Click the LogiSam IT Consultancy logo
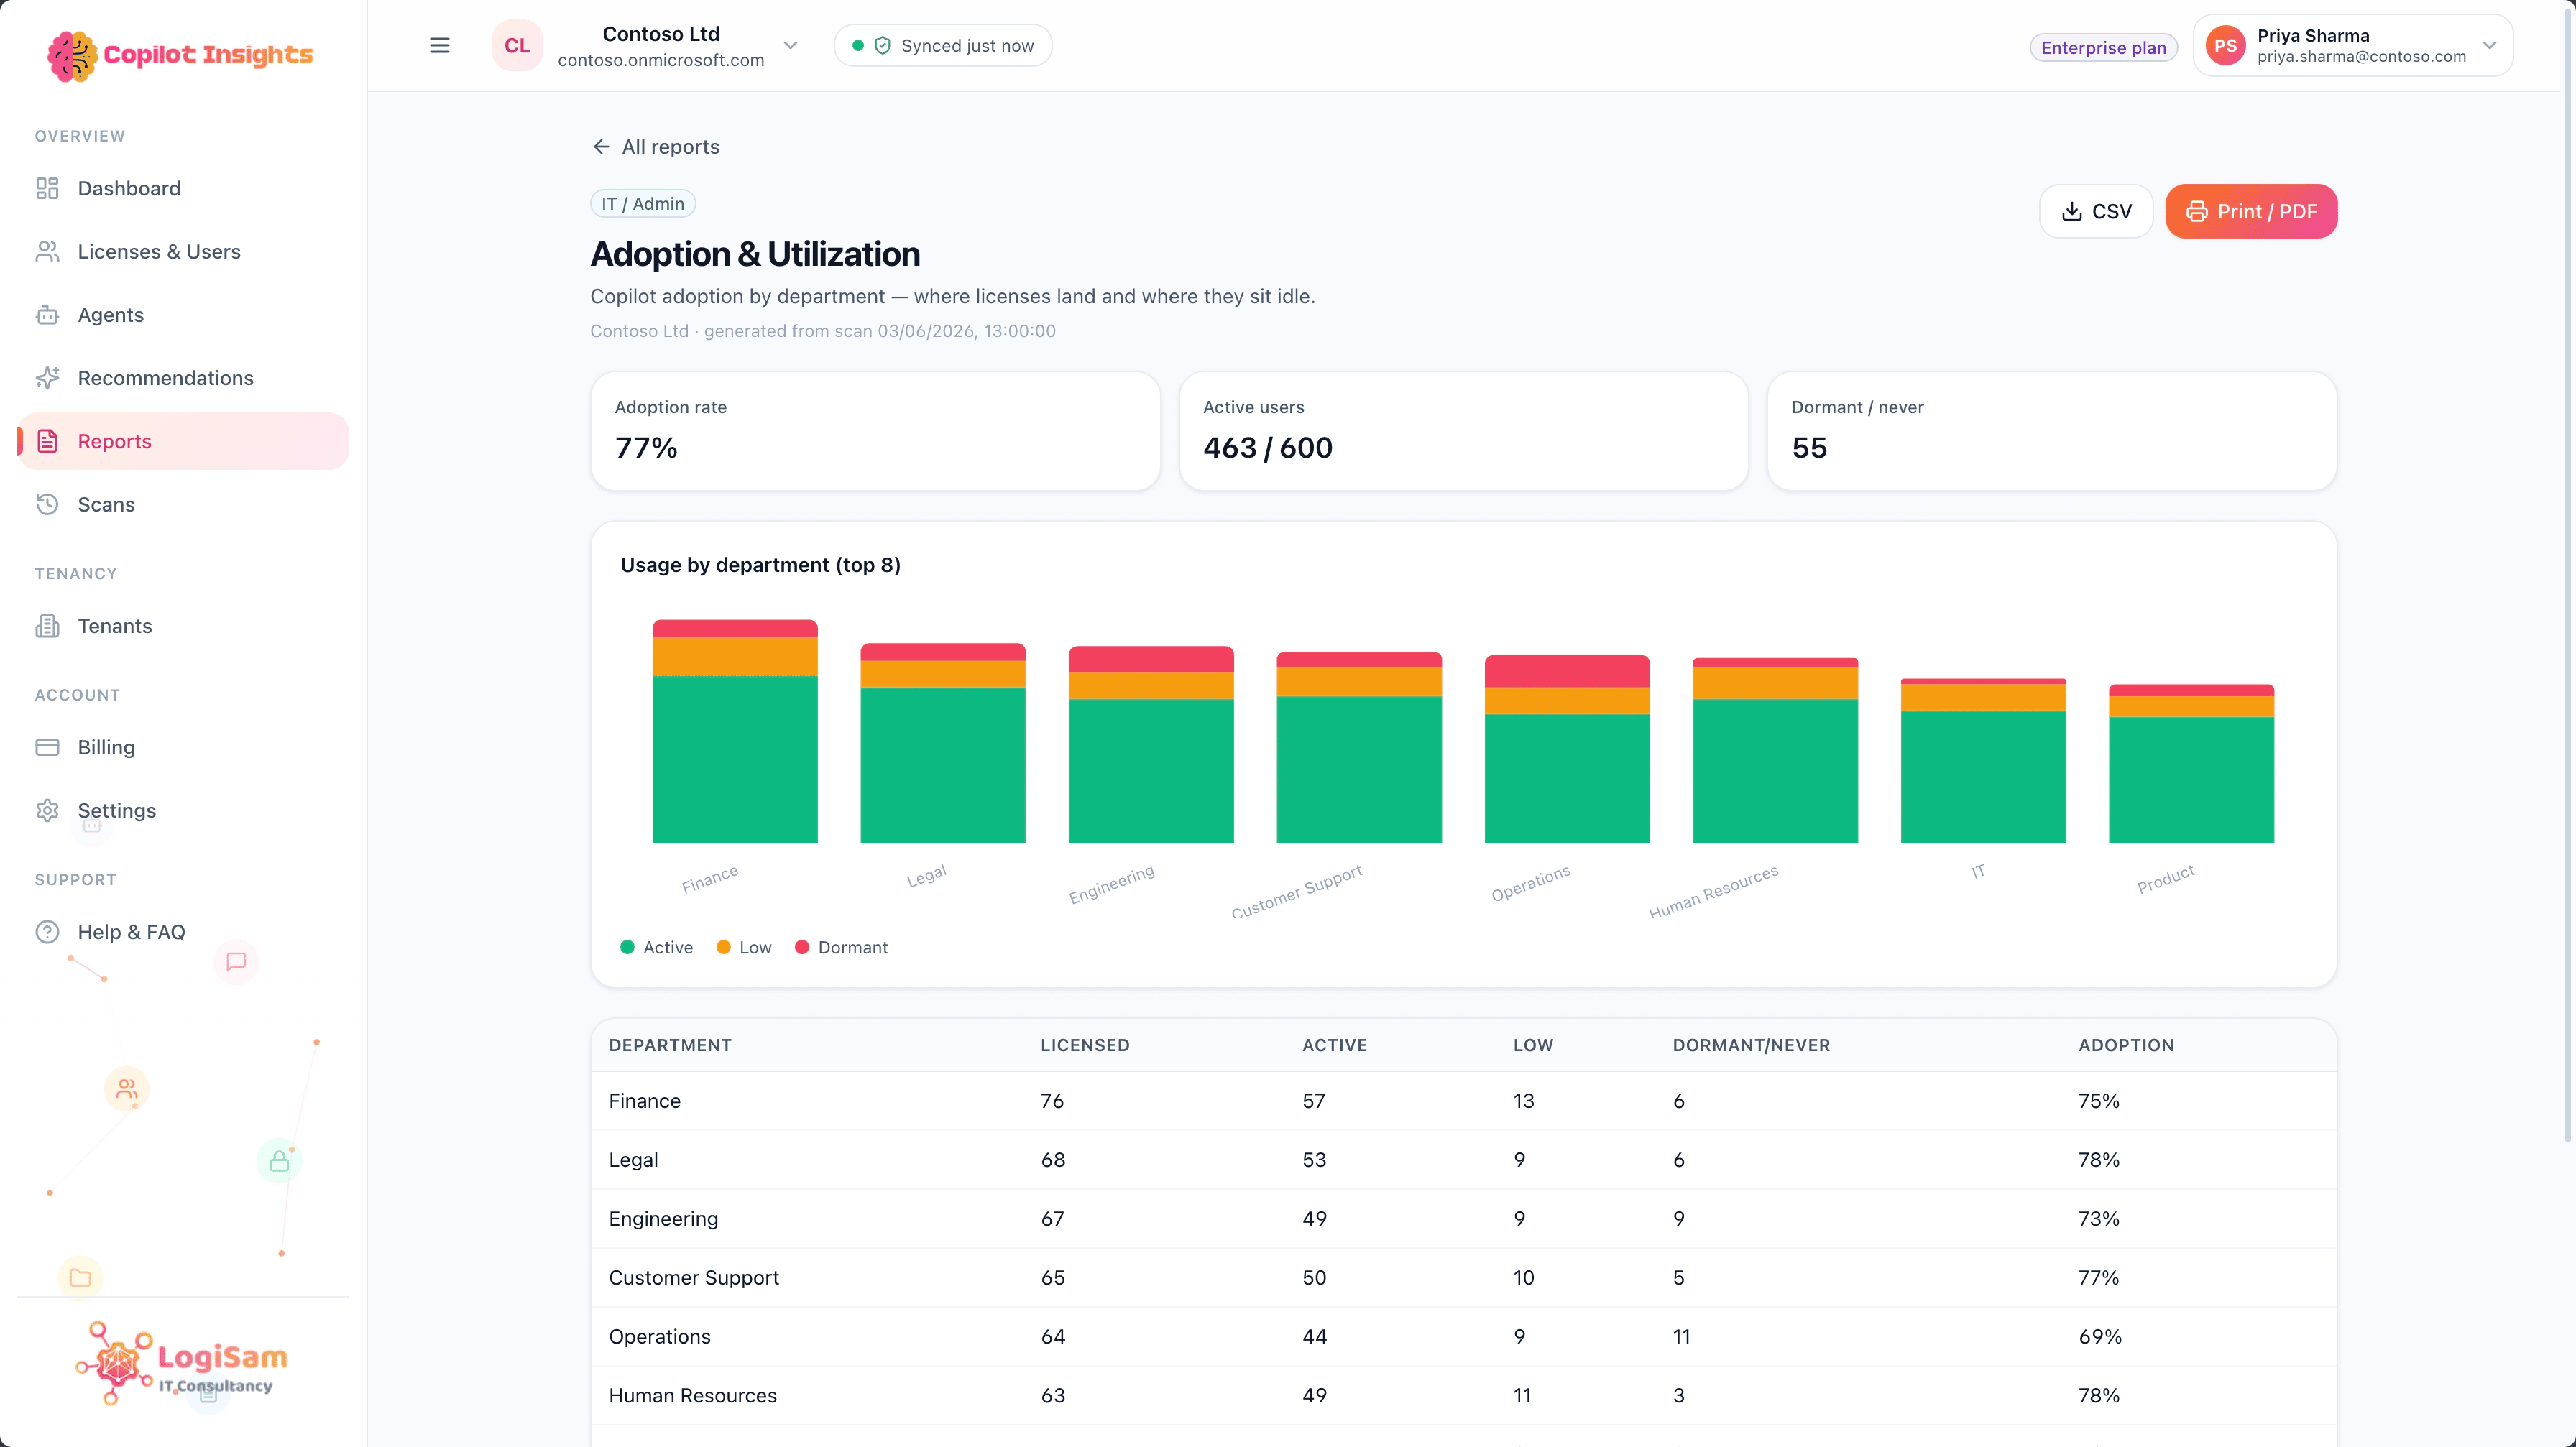This screenshot has width=2576, height=1447. click(x=181, y=1363)
